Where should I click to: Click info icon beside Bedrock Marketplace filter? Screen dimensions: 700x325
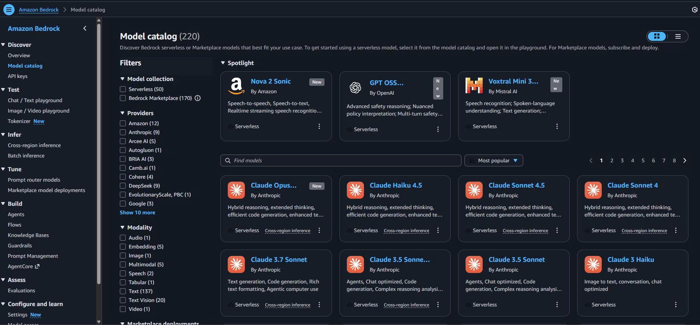(x=198, y=98)
